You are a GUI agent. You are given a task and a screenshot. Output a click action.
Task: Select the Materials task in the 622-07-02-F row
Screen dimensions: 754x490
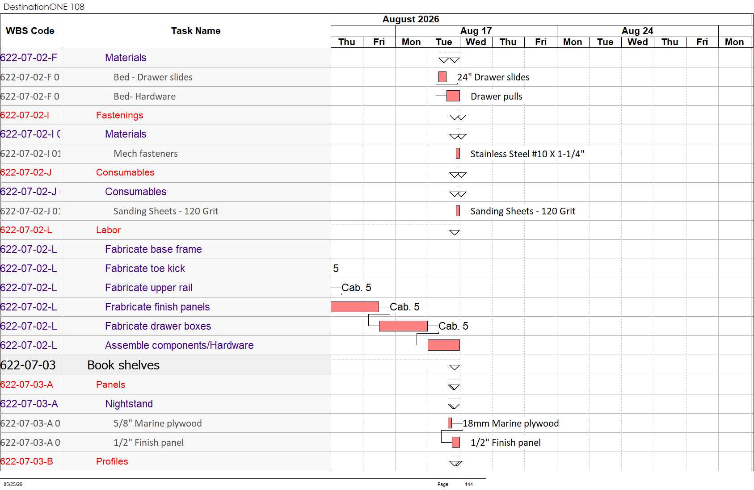pos(126,58)
